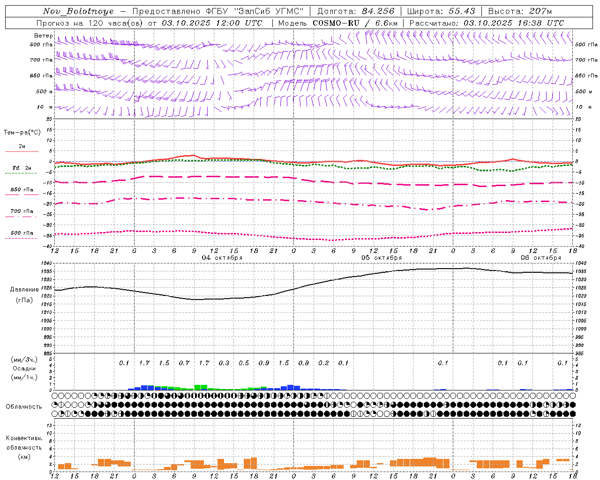Click the (мм/3ч.) units label
This screenshot has height=480, width=600.
24,360
